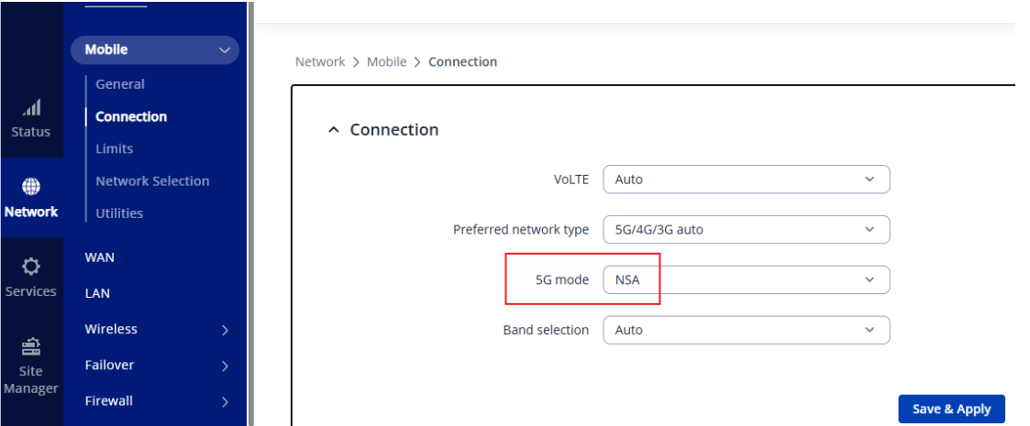Expand the Wireless submenu arrow

tap(225, 330)
